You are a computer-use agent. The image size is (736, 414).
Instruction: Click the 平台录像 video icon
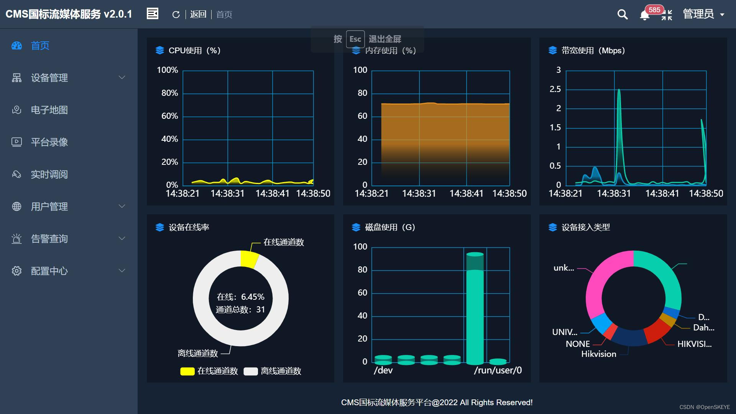pos(17,142)
